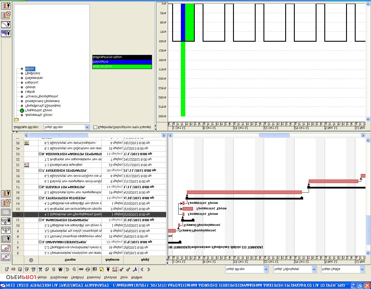Click the Notes yellow scroll icon

tap(101, 269)
